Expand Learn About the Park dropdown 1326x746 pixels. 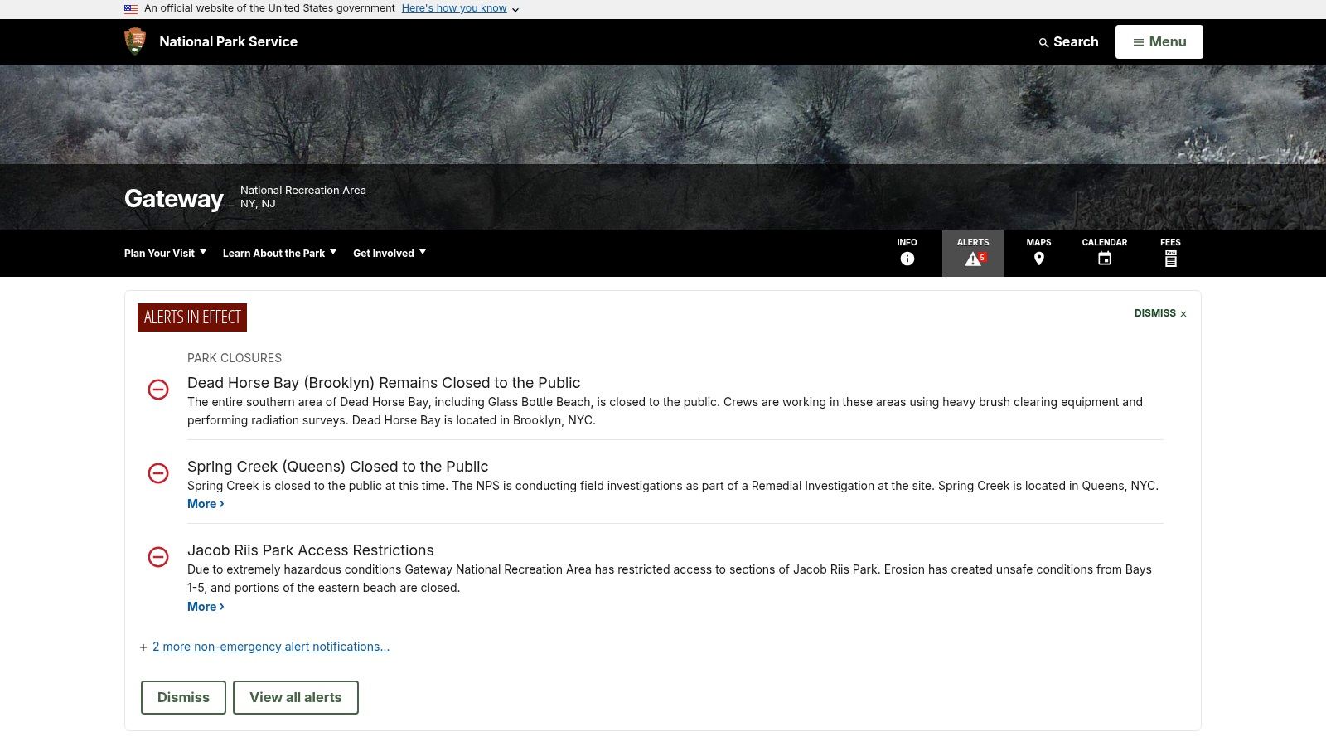(x=279, y=253)
